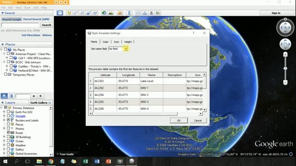Uncheck the Roads layer checkbox

pos(8,132)
